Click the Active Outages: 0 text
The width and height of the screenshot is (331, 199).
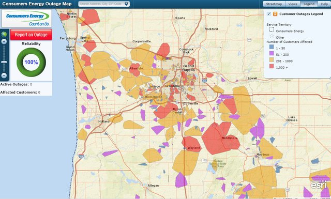point(16,84)
